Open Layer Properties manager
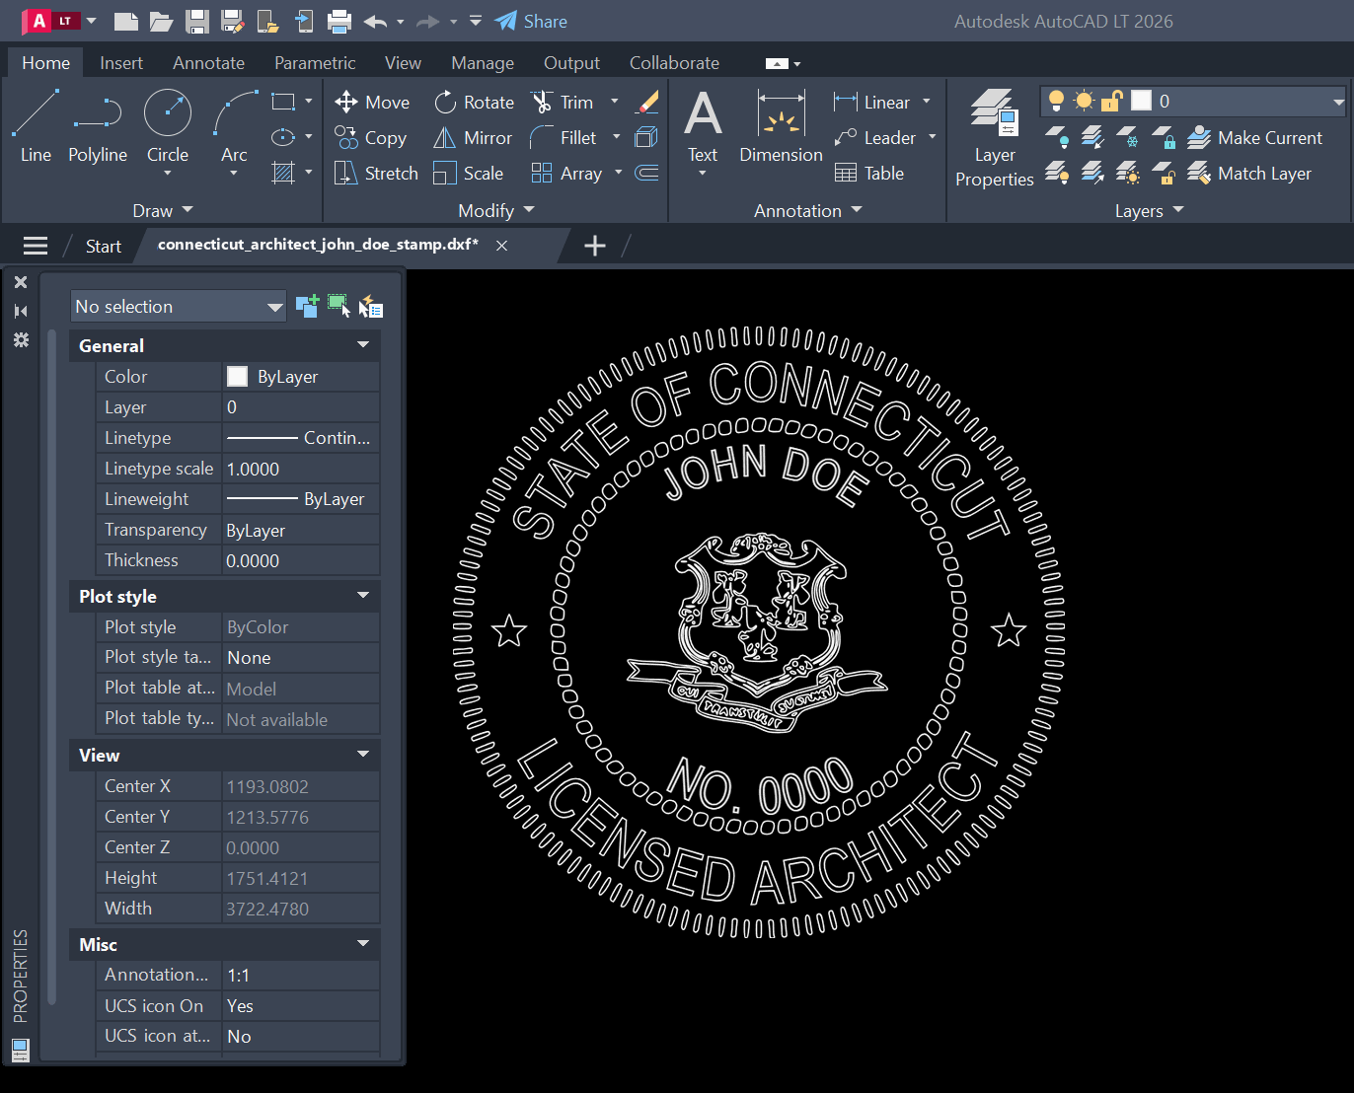Image resolution: width=1354 pixels, height=1093 pixels. tap(994, 137)
